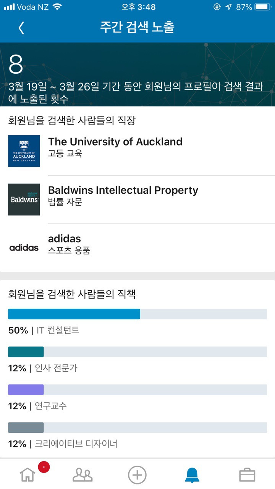Tap the 주간 검색 노출 page title

(137, 28)
